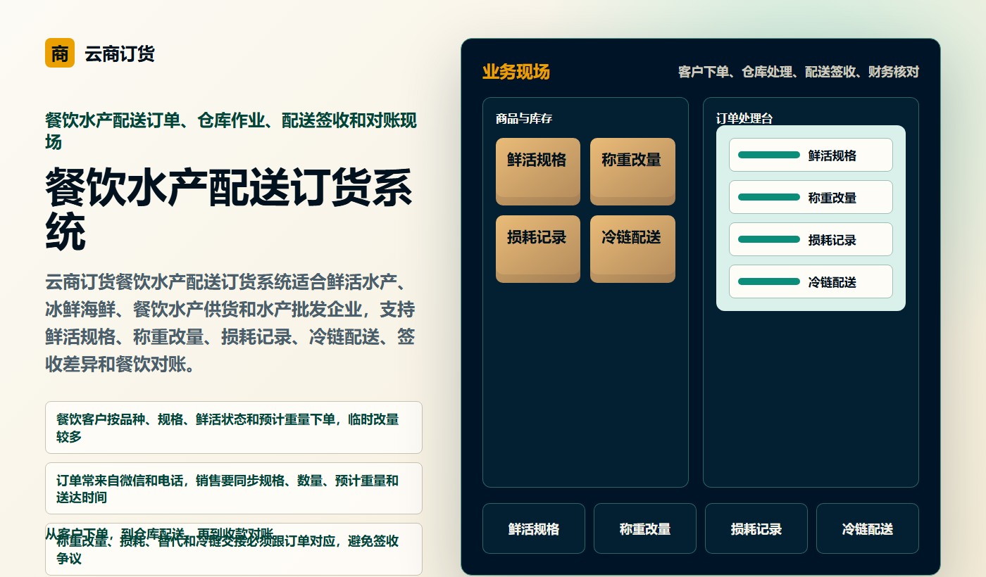The height and width of the screenshot is (577, 986).
Task: Click the 损耗记录 button in the bottom row
Action: pyautogui.click(x=756, y=528)
